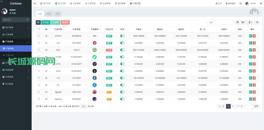The image size is (264, 130).
Task: Go to page 2 of results
Action: pyautogui.click(x=233, y=106)
